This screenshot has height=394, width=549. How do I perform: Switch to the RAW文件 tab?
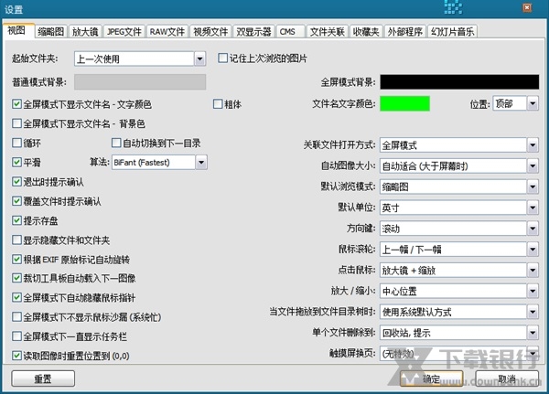[x=167, y=32]
